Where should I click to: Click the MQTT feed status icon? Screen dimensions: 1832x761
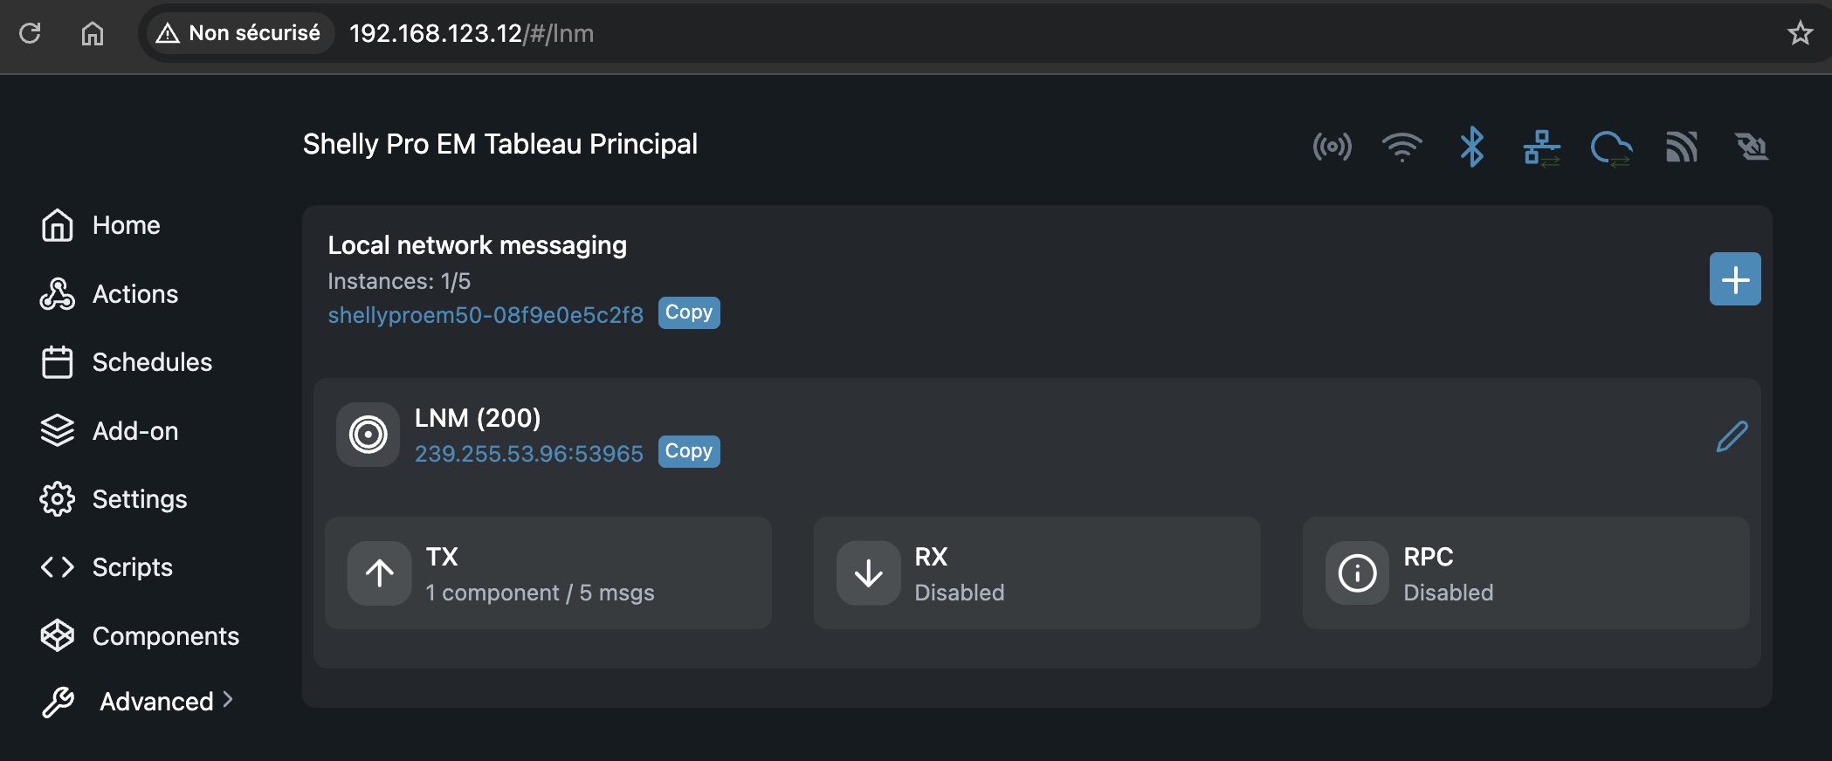[x=1682, y=147]
